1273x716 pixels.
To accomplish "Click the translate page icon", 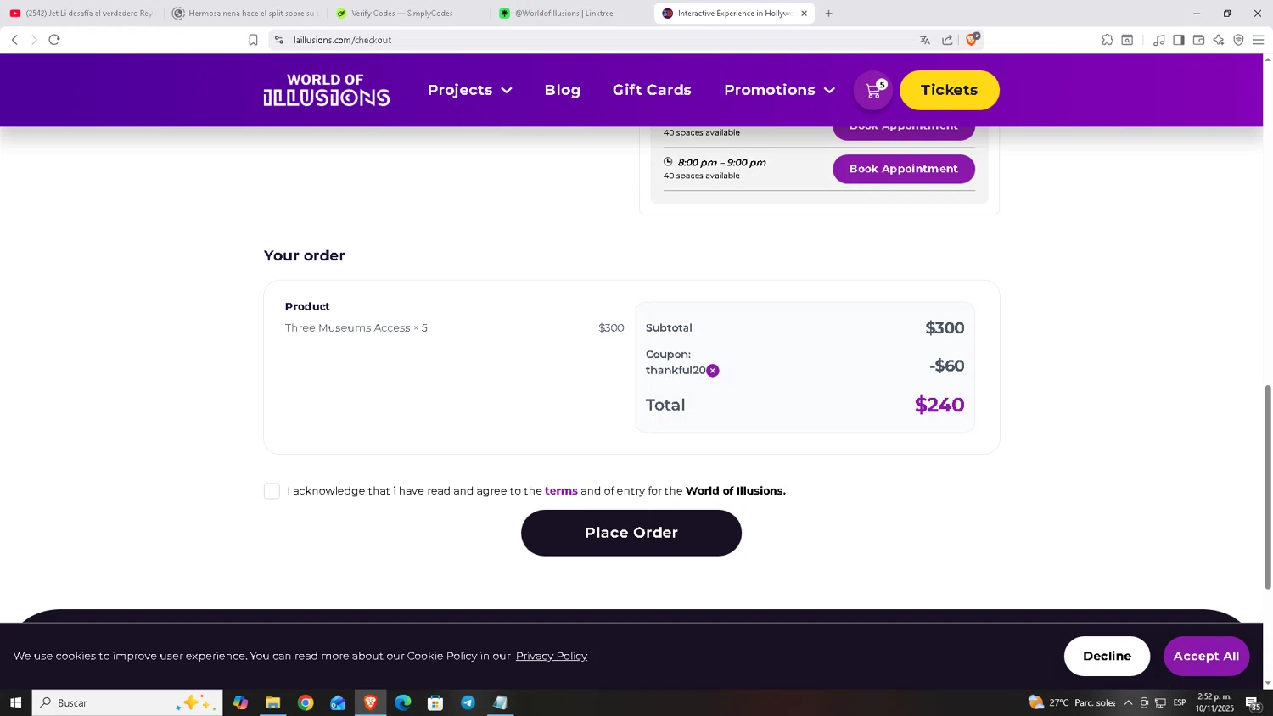I will point(925,40).
